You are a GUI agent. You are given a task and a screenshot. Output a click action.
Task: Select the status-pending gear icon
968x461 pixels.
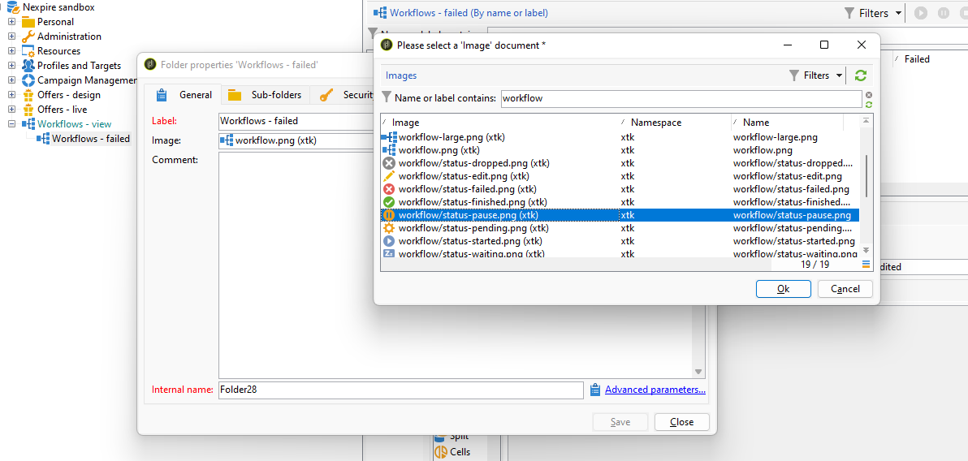(389, 228)
